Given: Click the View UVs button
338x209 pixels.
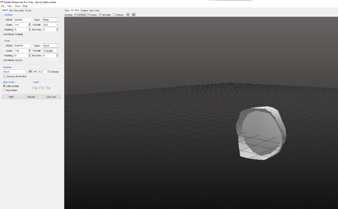Looking at the screenshot, I should 51,97.
